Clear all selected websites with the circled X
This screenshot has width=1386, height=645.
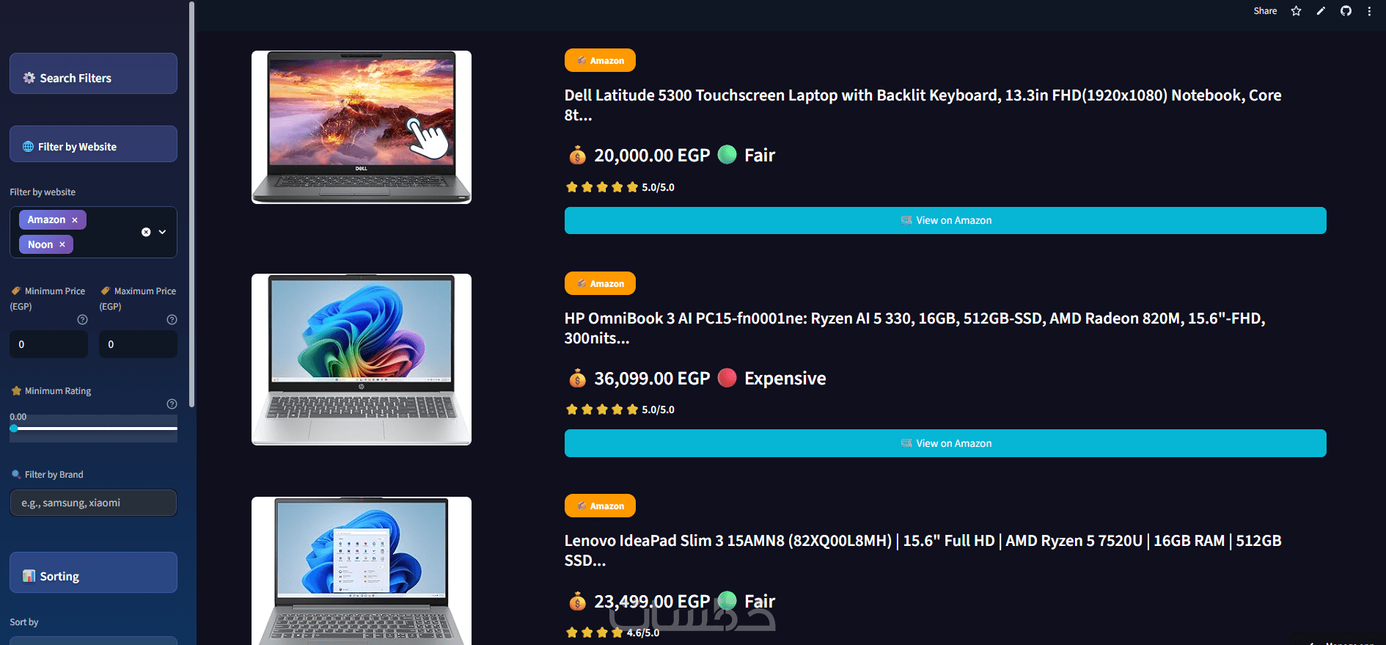click(x=146, y=232)
